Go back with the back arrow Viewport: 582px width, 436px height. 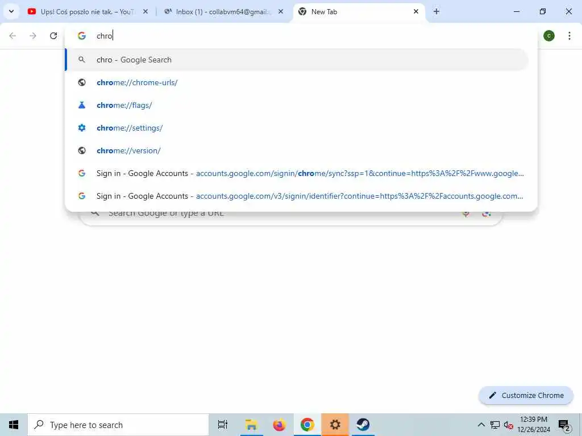[x=13, y=36]
